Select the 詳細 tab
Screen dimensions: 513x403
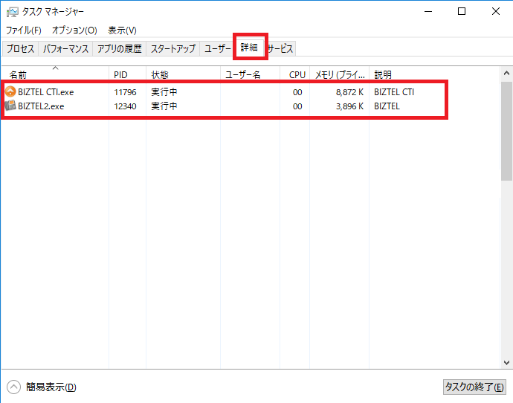click(249, 48)
